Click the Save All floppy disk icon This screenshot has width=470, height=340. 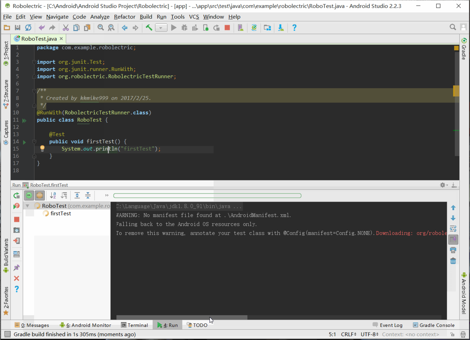point(17,28)
